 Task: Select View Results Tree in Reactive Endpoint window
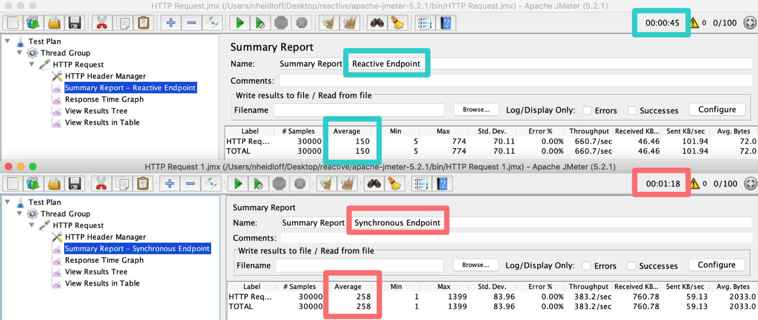96,111
